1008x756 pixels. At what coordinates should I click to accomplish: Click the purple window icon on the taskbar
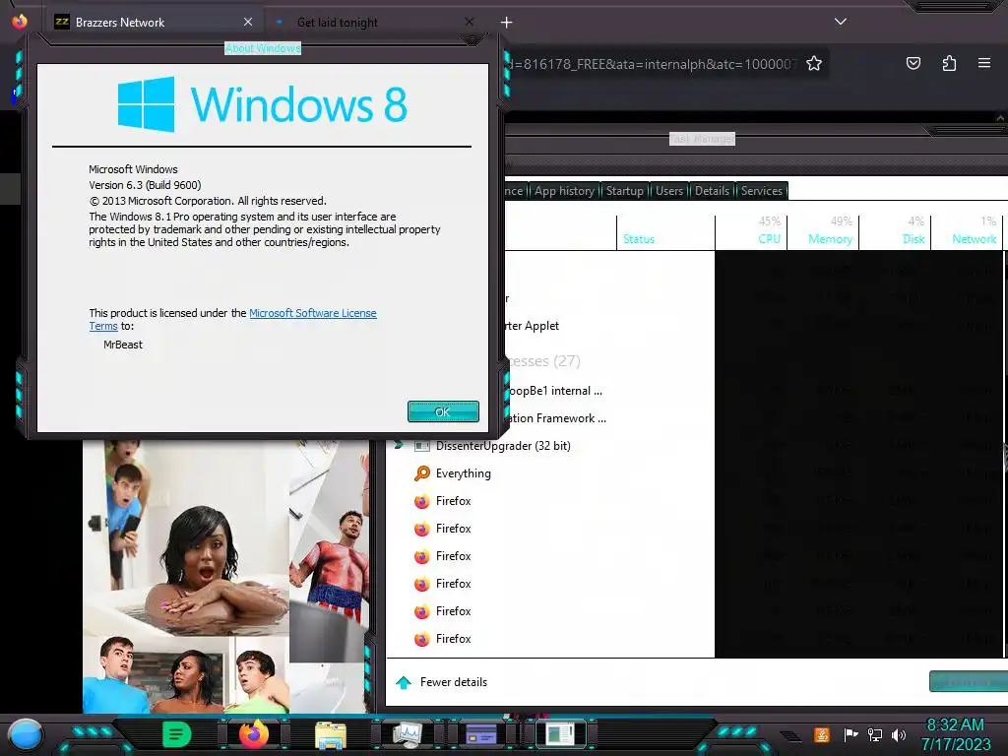480,734
